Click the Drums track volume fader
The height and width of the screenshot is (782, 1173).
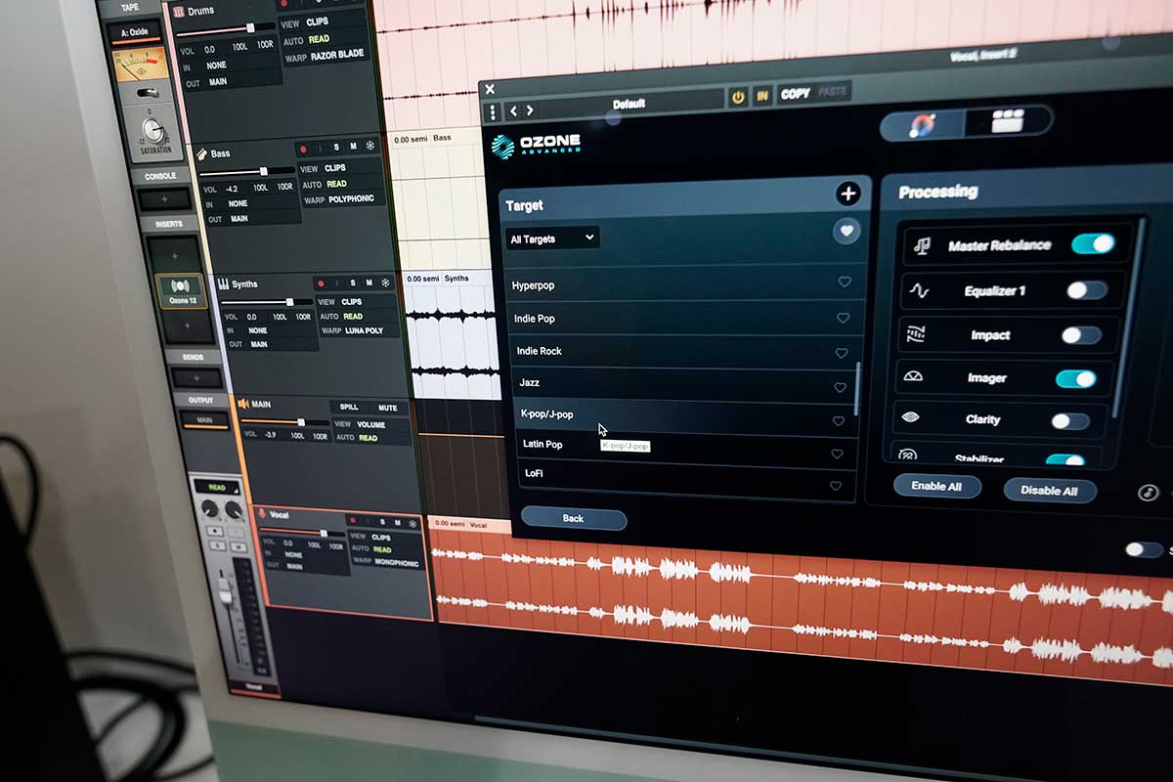pos(250,28)
